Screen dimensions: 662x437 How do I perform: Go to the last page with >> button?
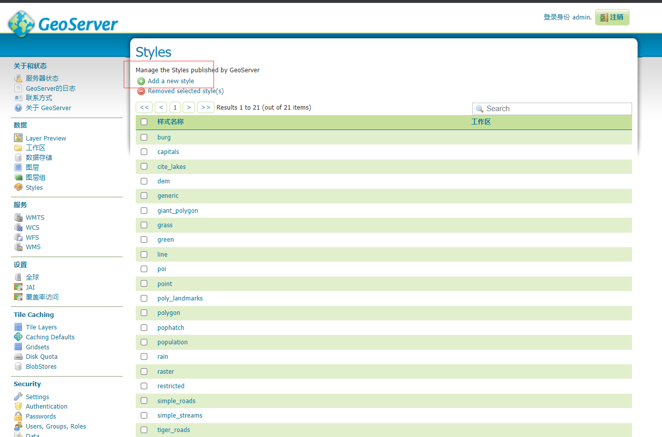pyautogui.click(x=206, y=107)
